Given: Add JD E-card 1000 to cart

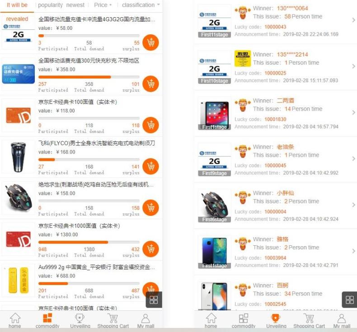Looking at the screenshot, I should (150, 249).
